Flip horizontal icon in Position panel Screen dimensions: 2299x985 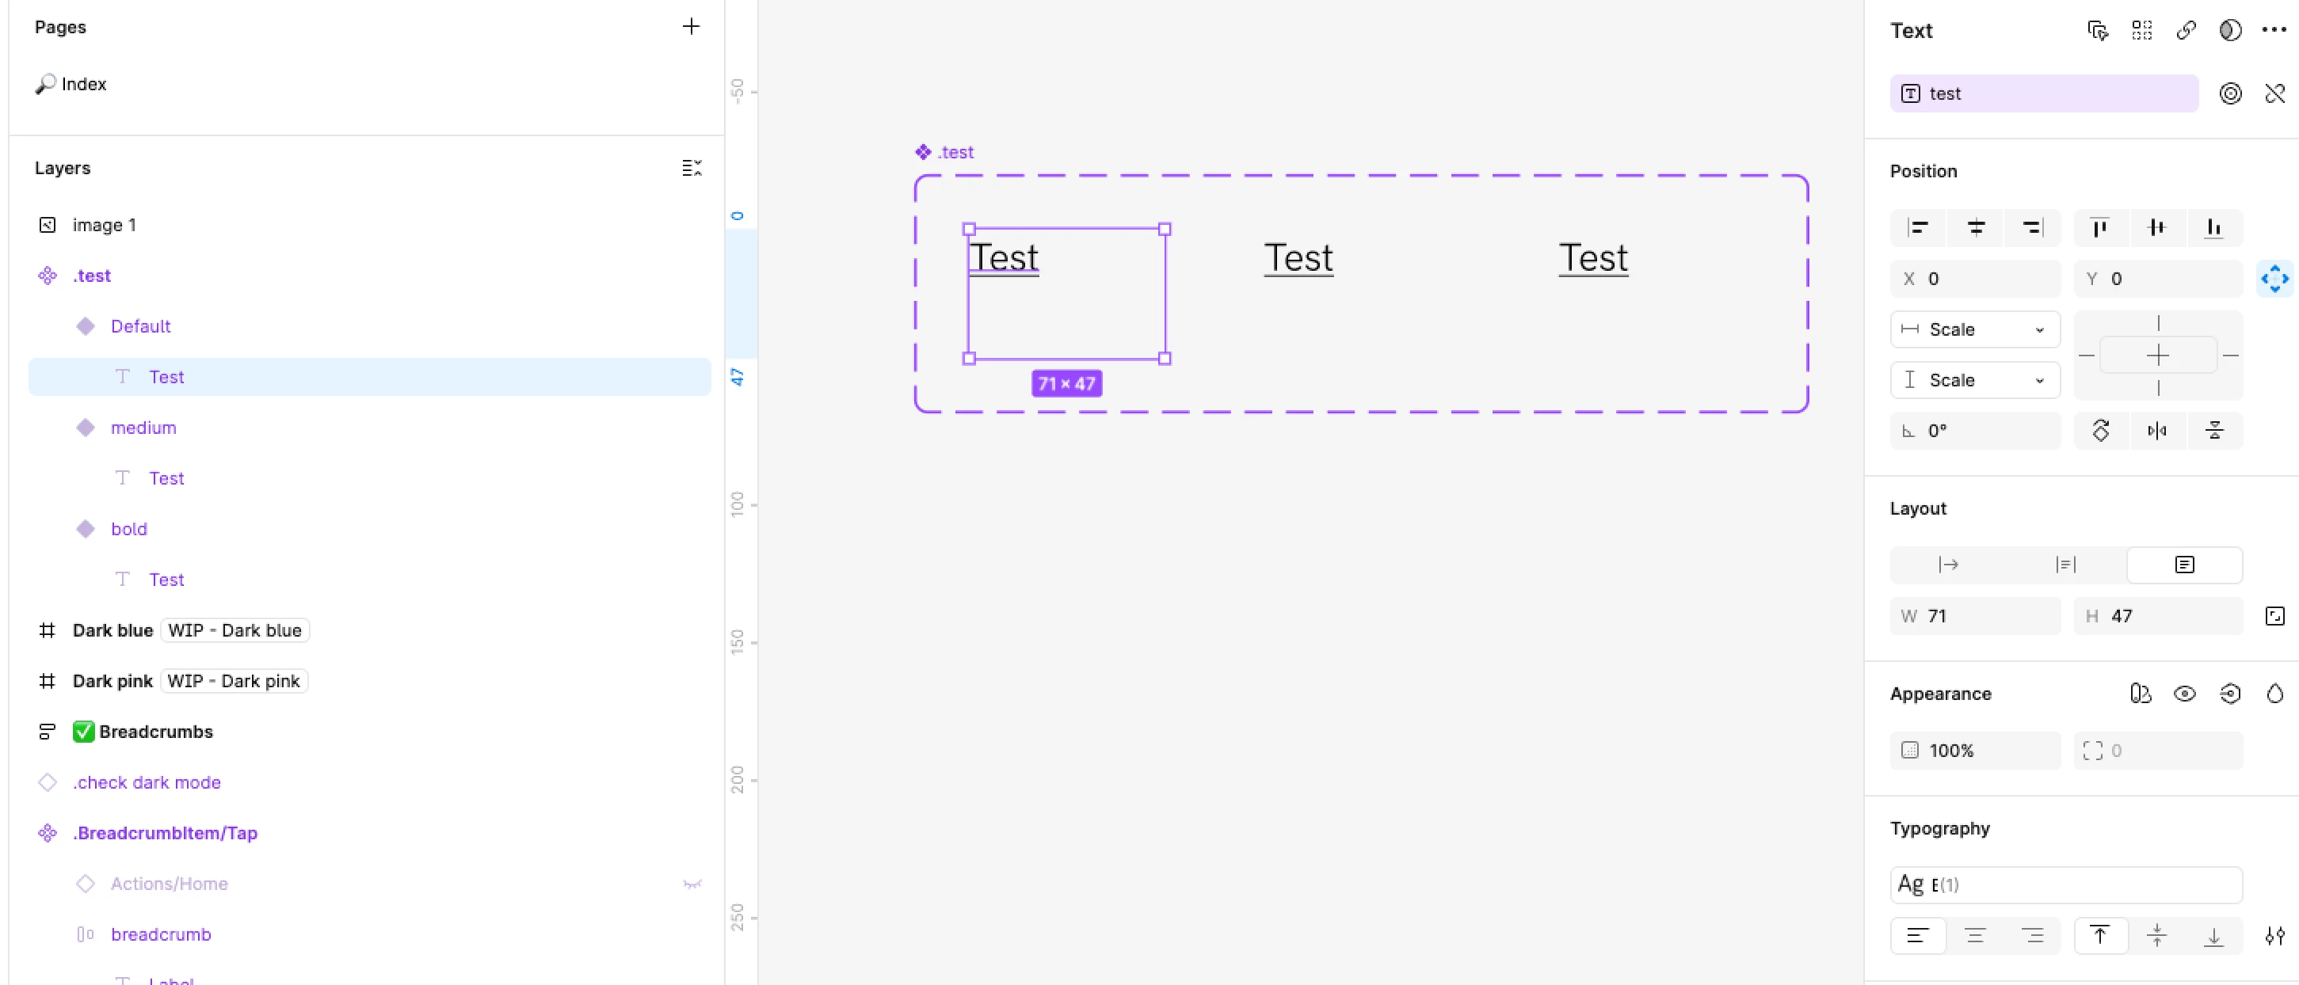point(2157,431)
